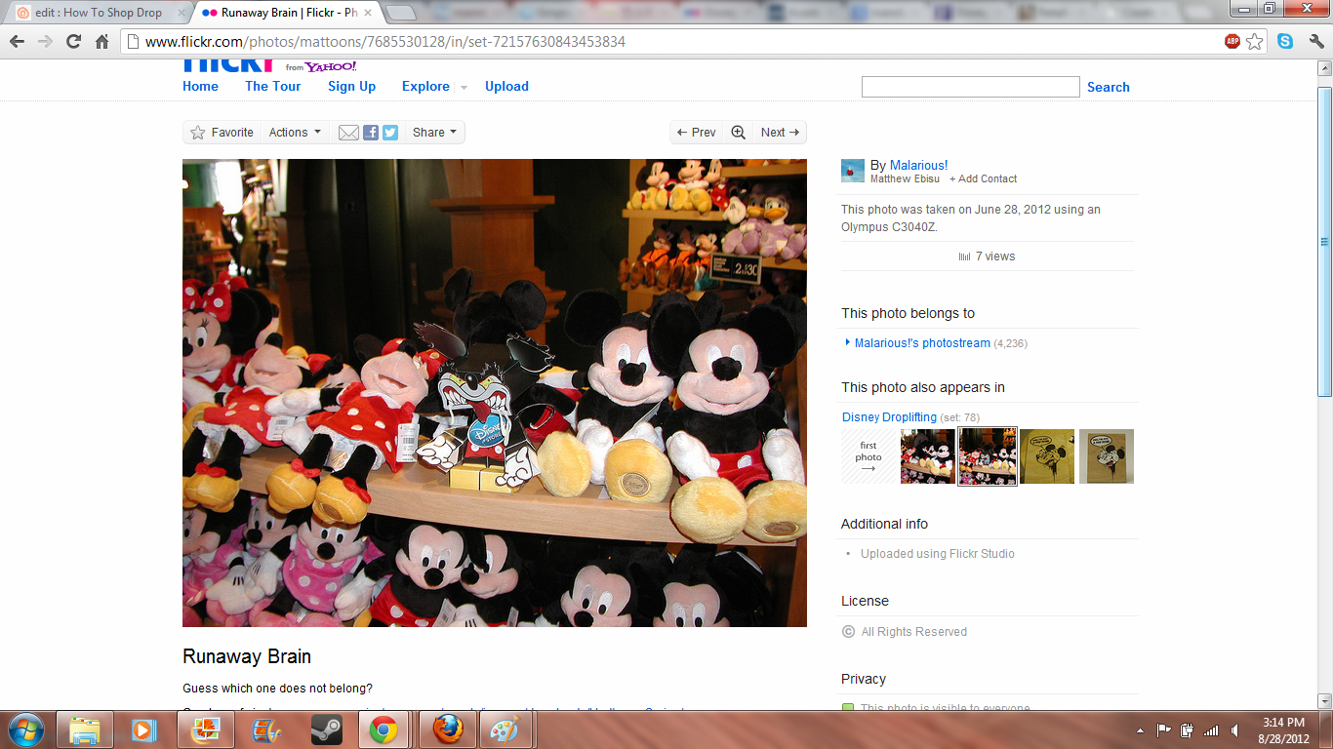Open the Adblock Plus extension icon

(1232, 41)
